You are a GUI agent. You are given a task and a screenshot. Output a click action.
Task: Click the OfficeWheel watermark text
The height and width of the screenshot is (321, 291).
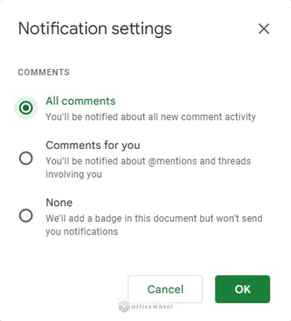tap(152, 307)
